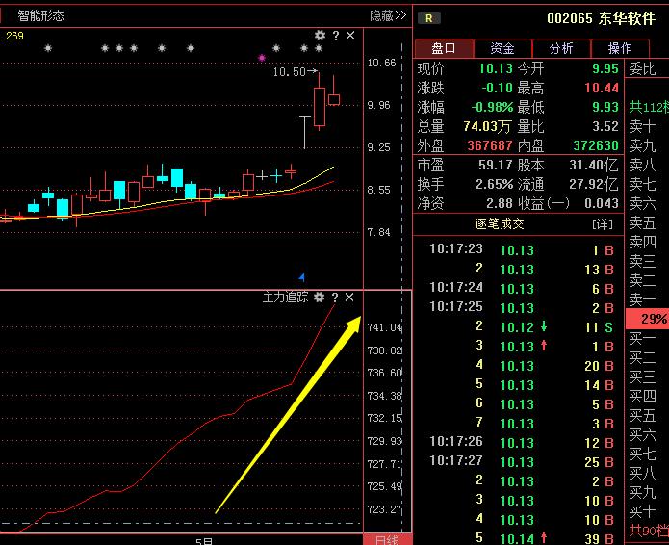669x545 pixels.
Task: Click 量比 value 3.52
Action: pos(605,126)
